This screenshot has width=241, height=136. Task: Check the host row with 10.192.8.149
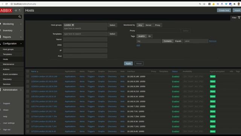point(27,76)
